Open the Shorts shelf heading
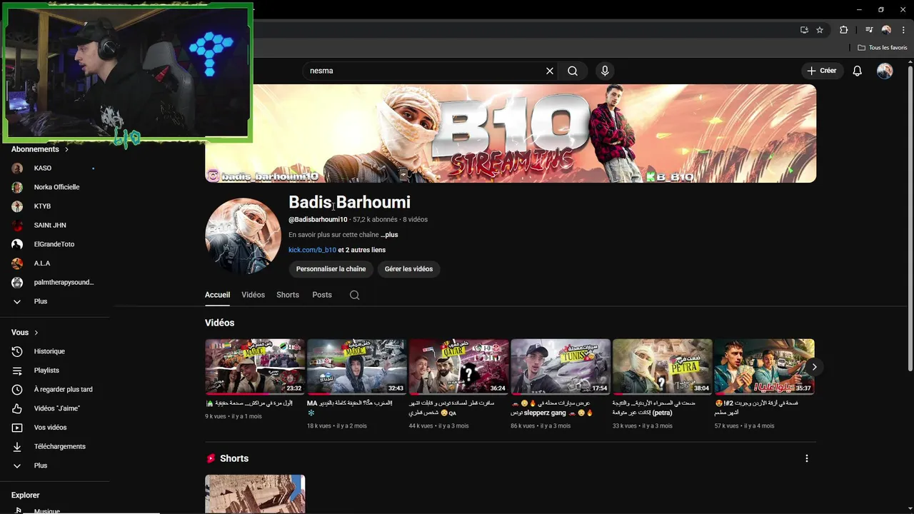This screenshot has width=914, height=514. point(234,458)
